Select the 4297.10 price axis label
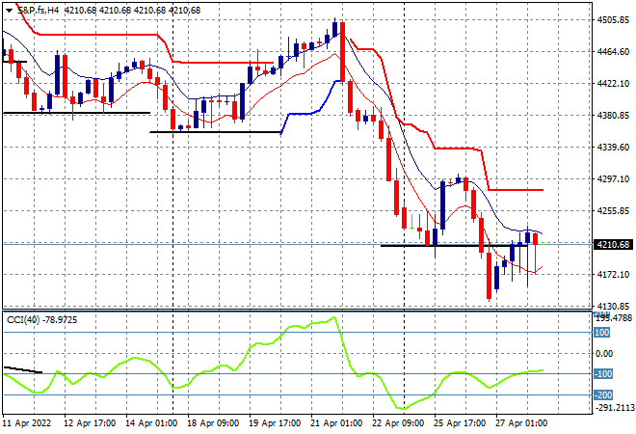The image size is (636, 434). [x=613, y=179]
